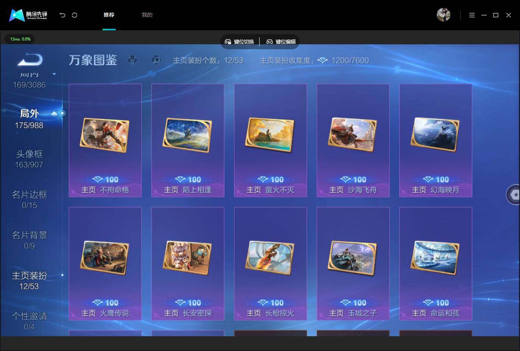Open the 长枪掠火 homepage card
This screenshot has width=520, height=351.
pyautogui.click(x=271, y=264)
